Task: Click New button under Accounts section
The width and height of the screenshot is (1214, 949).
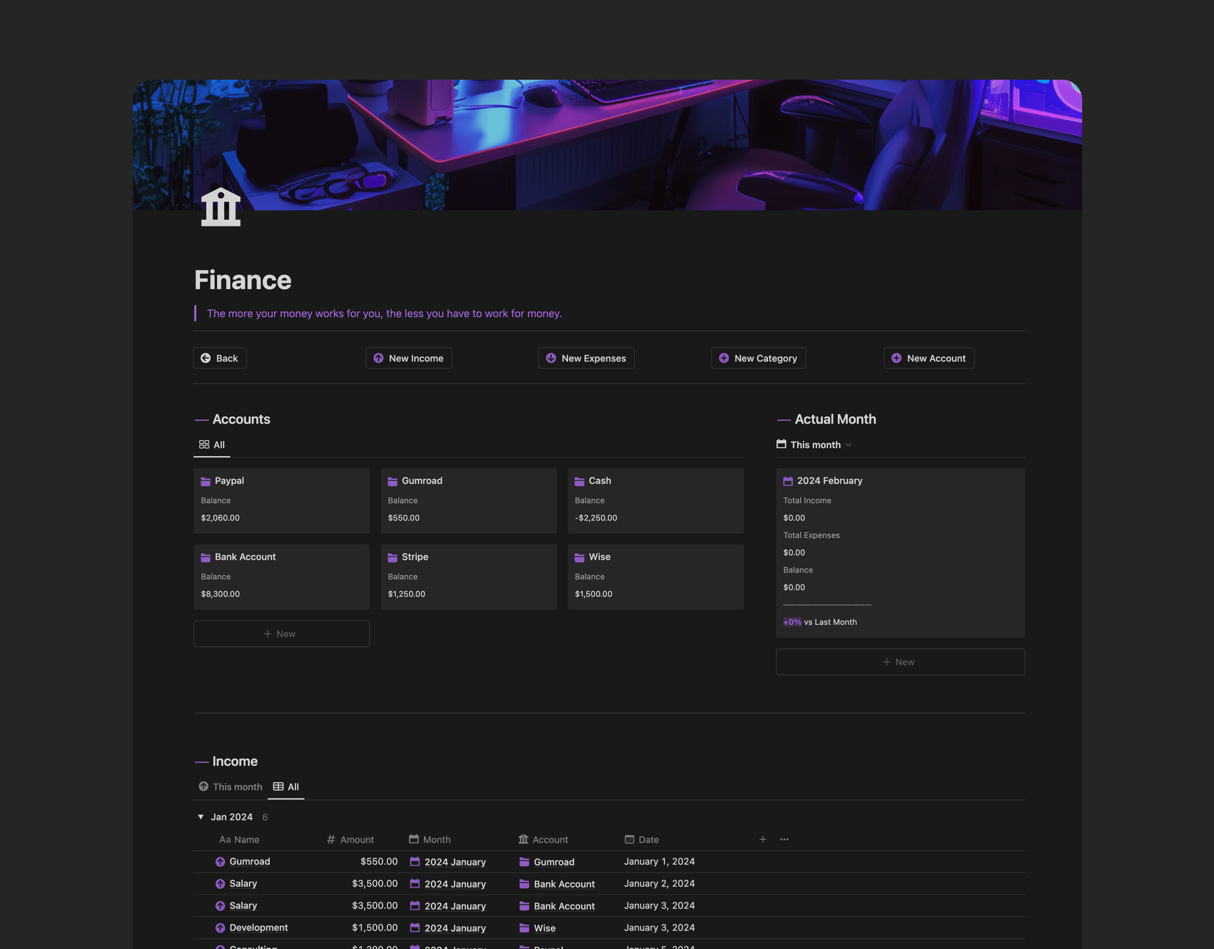Action: pyautogui.click(x=281, y=633)
